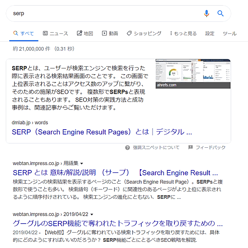
Task: Click the ahrefs.com image caption
Action: [x=167, y=85]
